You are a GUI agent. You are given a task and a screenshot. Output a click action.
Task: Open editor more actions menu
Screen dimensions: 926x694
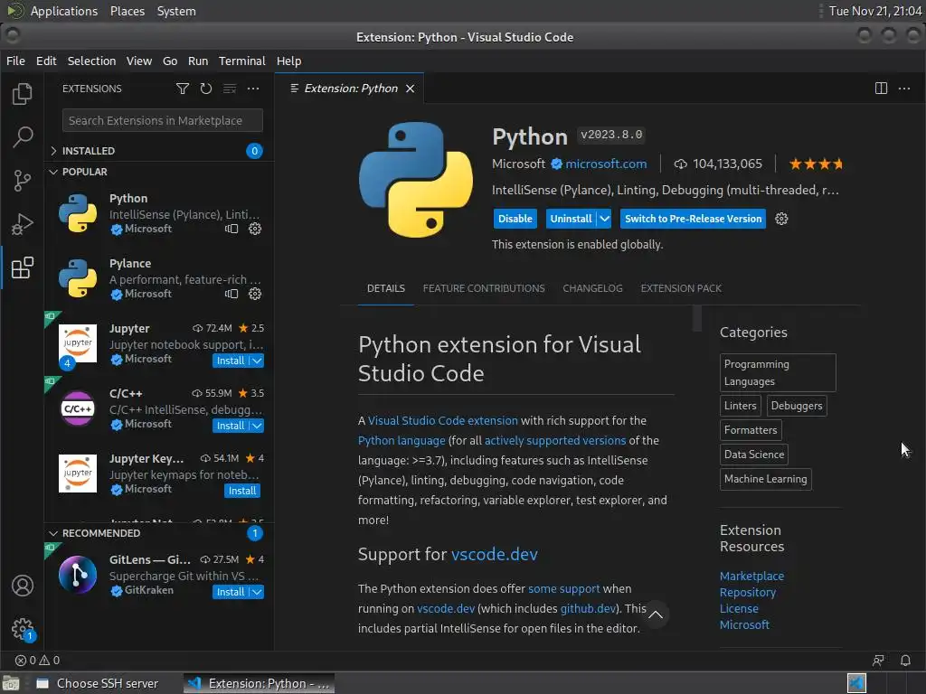pyautogui.click(x=904, y=89)
